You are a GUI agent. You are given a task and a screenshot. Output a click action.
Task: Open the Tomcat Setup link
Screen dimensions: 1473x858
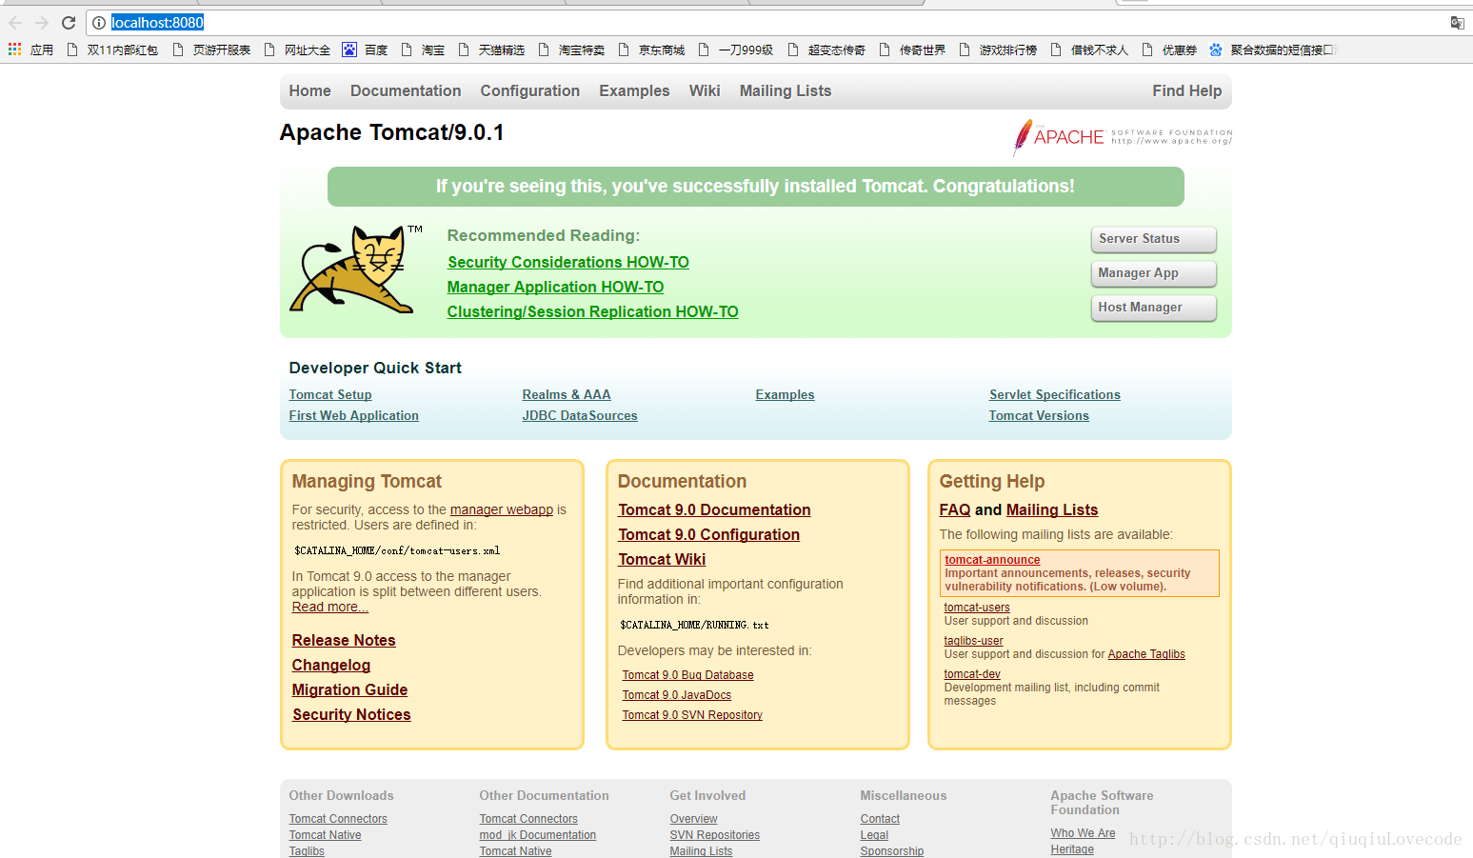330,395
